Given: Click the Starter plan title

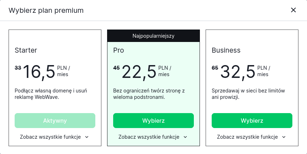Looking at the screenshot, I should pyautogui.click(x=26, y=50).
